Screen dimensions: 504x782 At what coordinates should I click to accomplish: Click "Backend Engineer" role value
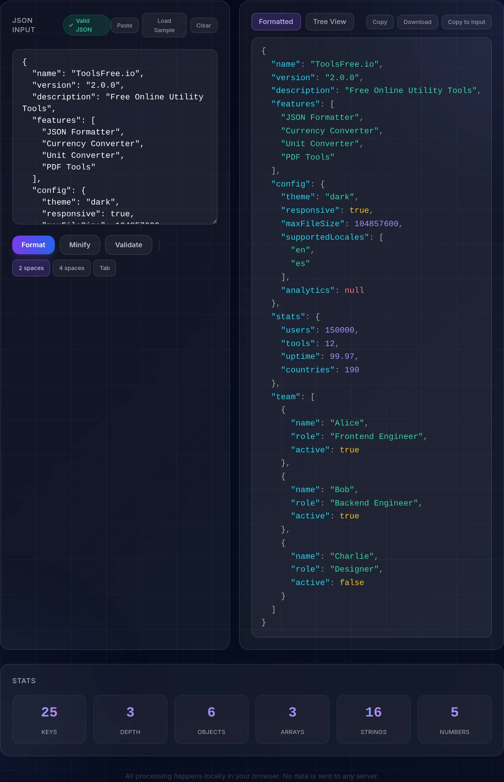374,503
